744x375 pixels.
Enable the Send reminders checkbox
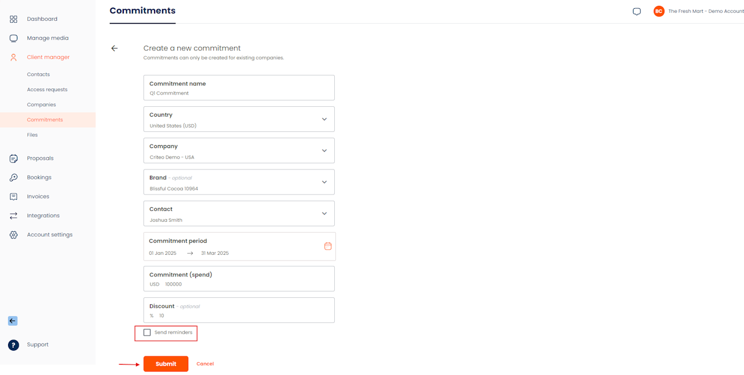147,333
